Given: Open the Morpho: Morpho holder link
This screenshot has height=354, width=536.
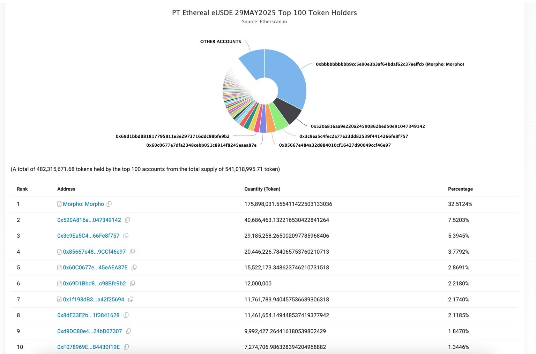Looking at the screenshot, I should coord(83,204).
